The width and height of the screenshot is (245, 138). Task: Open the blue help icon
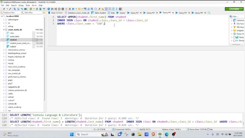pyautogui.click(x=49, y=9)
